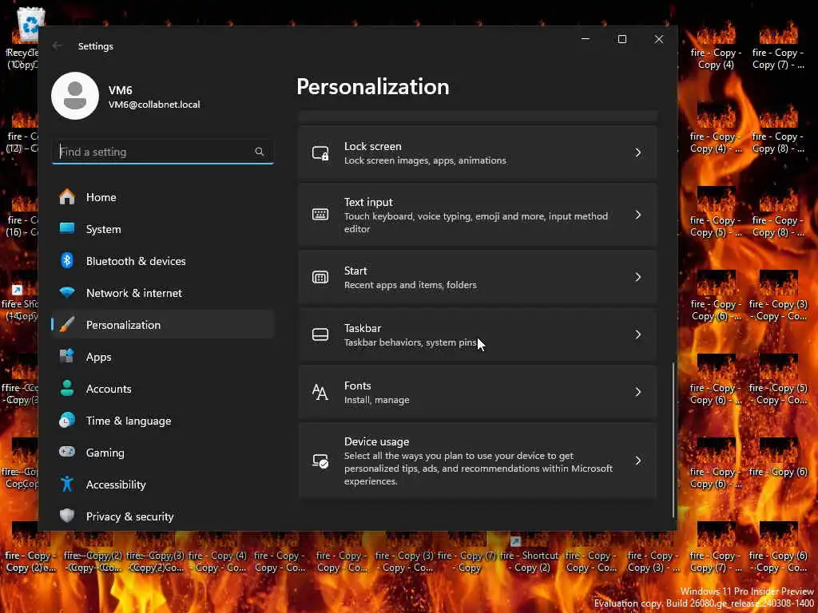Click the Network wifi icon in sidebar
Image resolution: width=818 pixels, height=613 pixels.
tap(67, 292)
